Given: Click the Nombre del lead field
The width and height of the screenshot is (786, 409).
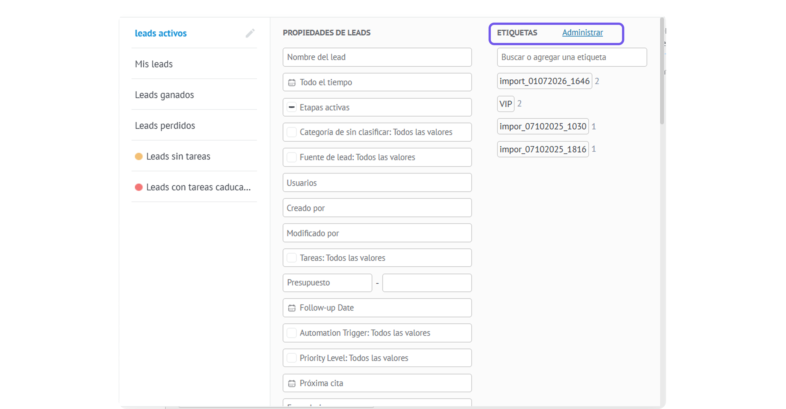Looking at the screenshot, I should click(x=377, y=57).
